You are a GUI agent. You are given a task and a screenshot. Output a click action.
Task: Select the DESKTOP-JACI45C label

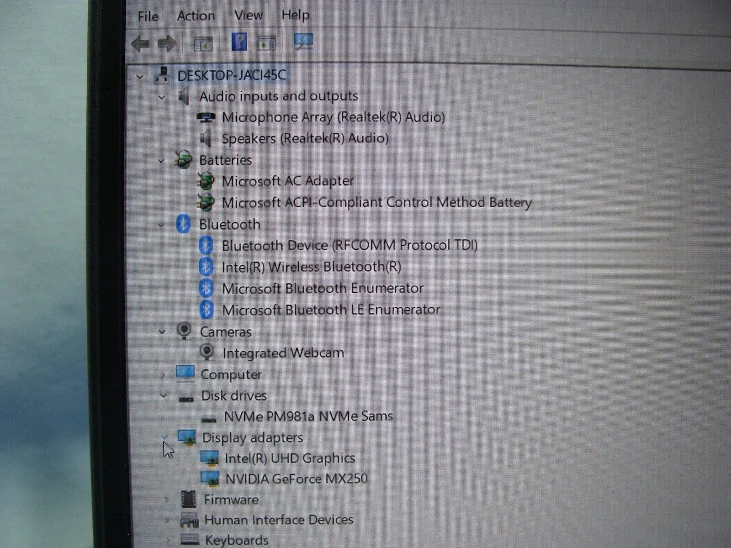pos(231,75)
